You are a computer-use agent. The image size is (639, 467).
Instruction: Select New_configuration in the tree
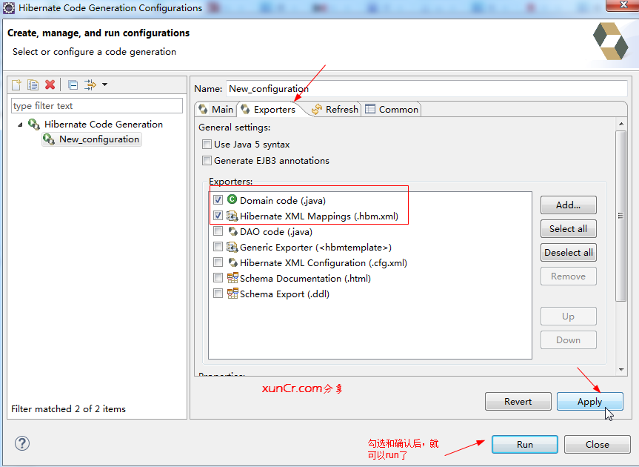coord(99,139)
